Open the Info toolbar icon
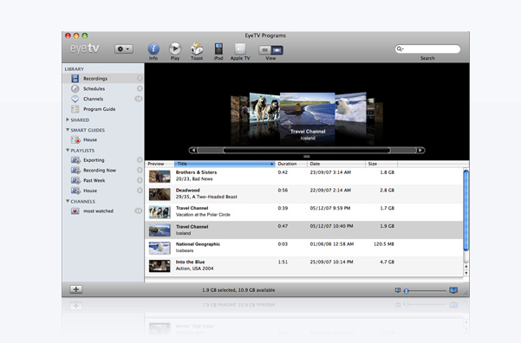The image size is (521, 343). pos(153,49)
